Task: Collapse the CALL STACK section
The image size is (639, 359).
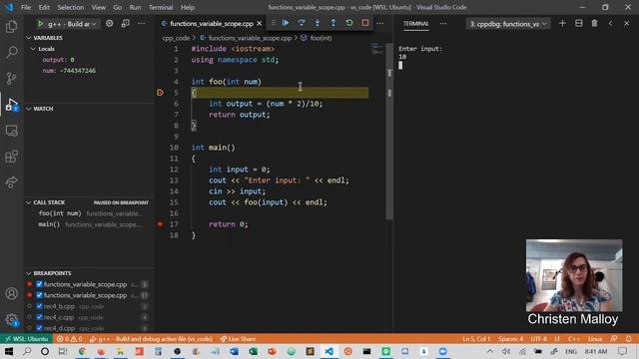Action: click(x=29, y=202)
